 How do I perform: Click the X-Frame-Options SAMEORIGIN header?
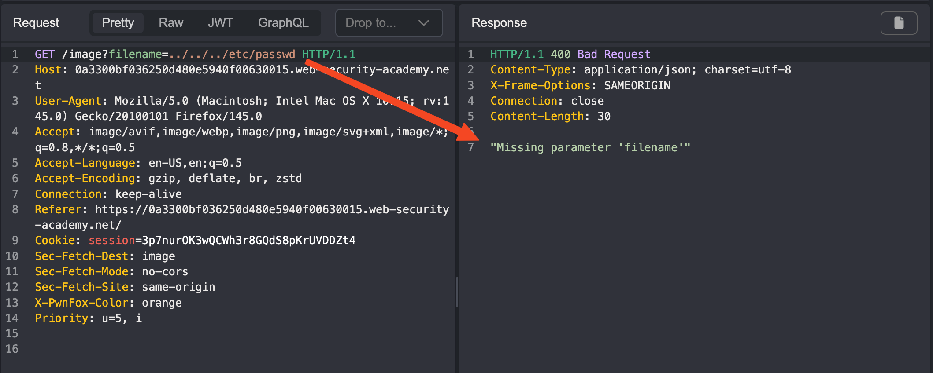tap(581, 85)
